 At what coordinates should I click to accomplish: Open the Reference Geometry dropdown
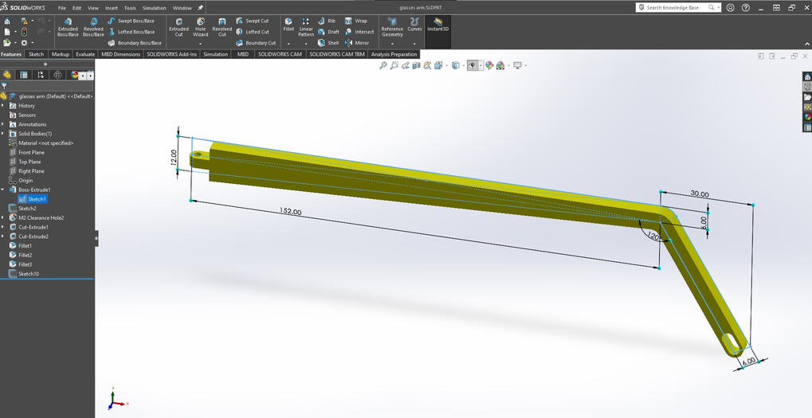392,42
